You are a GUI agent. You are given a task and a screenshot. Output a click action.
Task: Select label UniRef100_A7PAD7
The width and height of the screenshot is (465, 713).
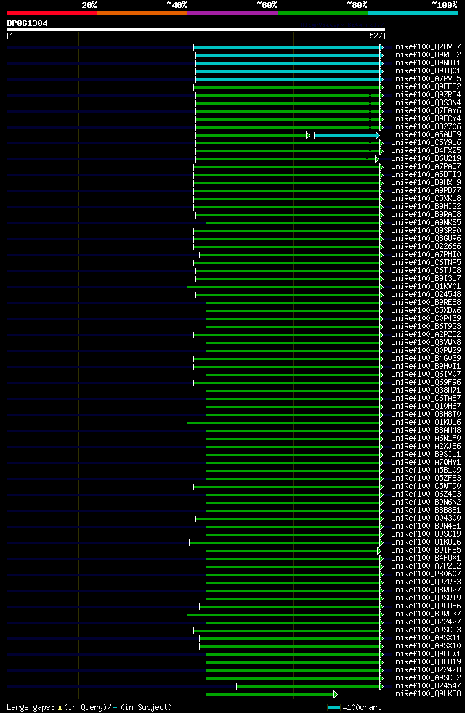(426, 166)
